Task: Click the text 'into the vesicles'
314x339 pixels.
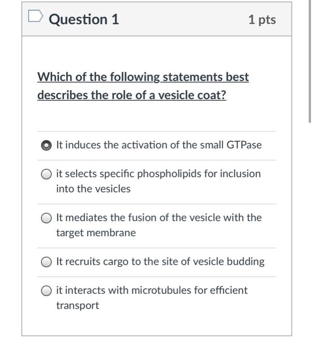Action: 93,189
